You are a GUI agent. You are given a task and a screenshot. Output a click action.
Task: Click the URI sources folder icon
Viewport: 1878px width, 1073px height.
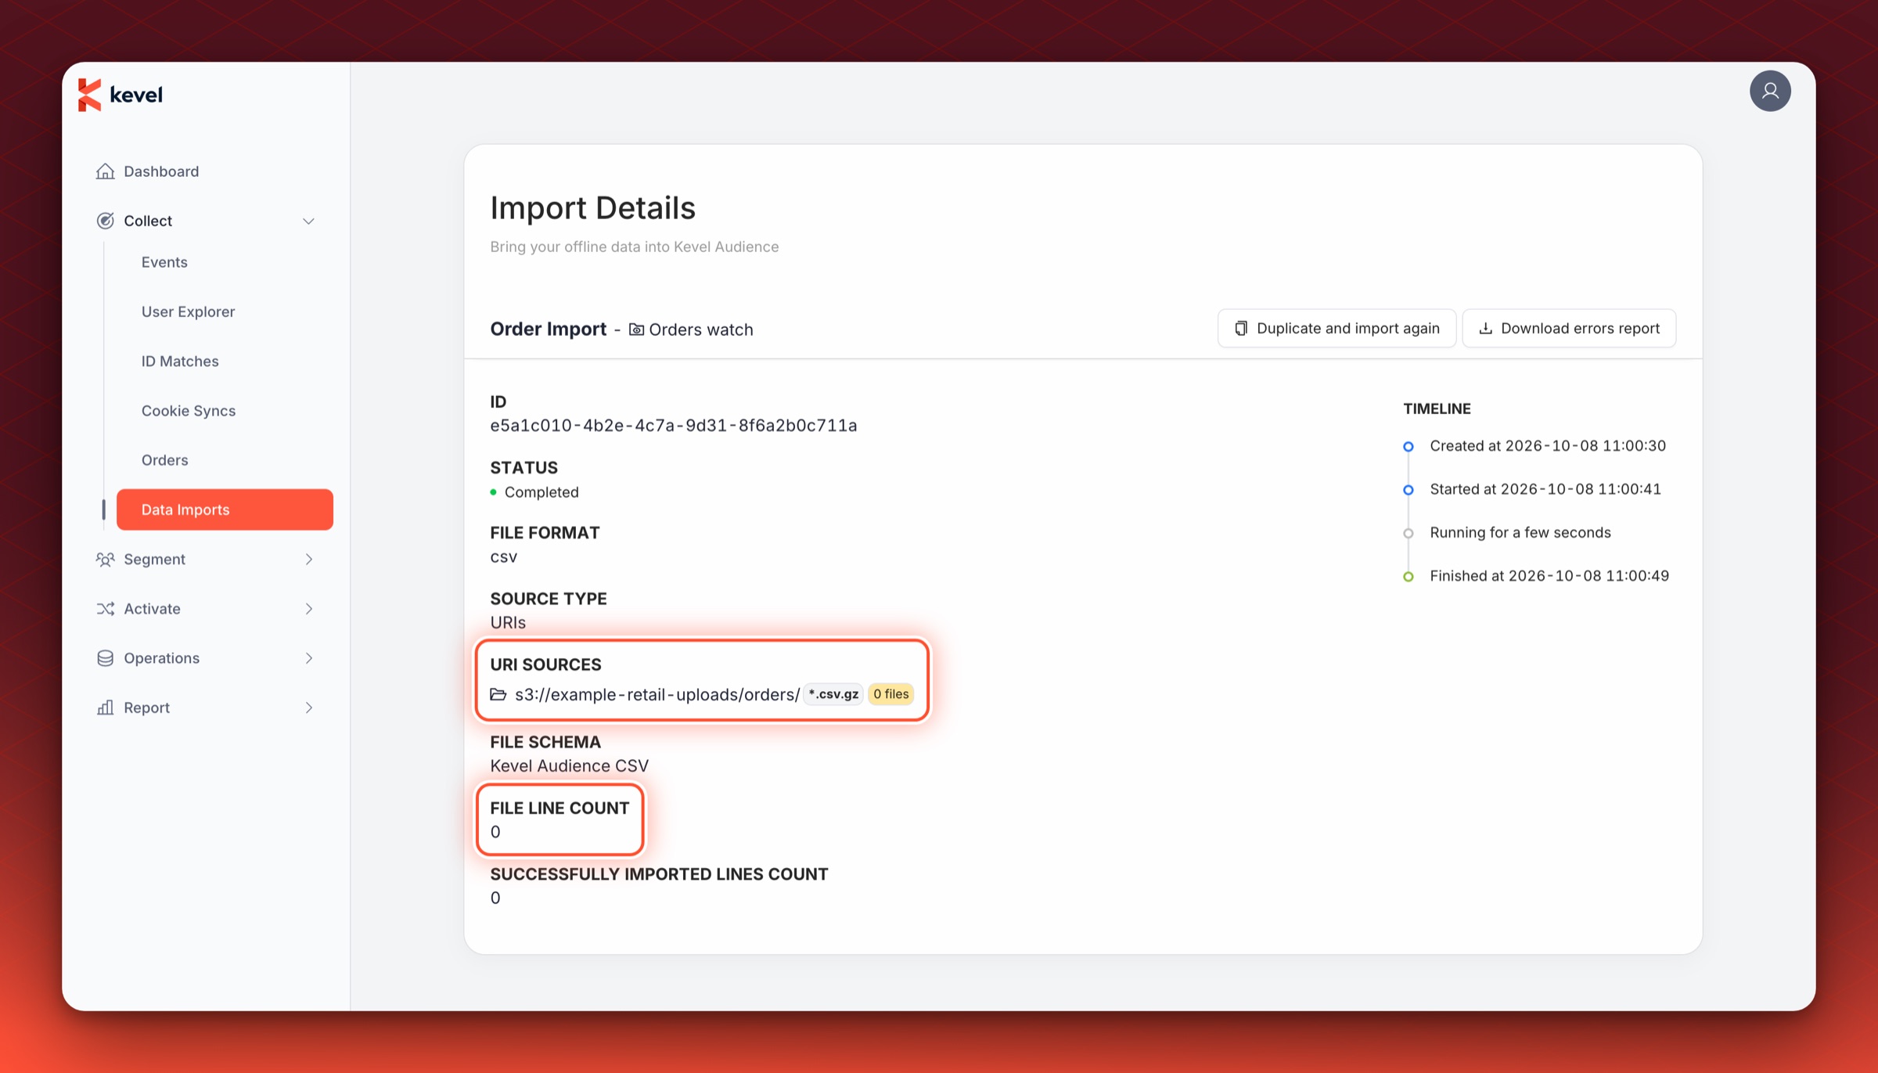tap(498, 694)
